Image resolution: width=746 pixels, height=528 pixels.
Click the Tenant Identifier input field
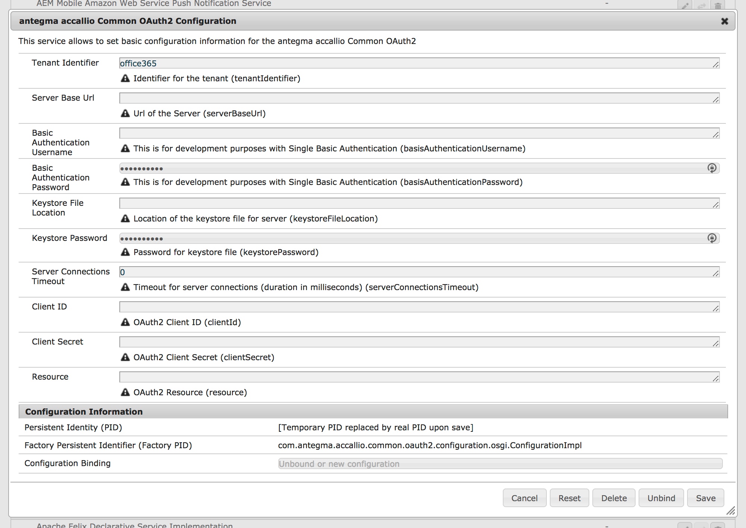click(x=419, y=63)
